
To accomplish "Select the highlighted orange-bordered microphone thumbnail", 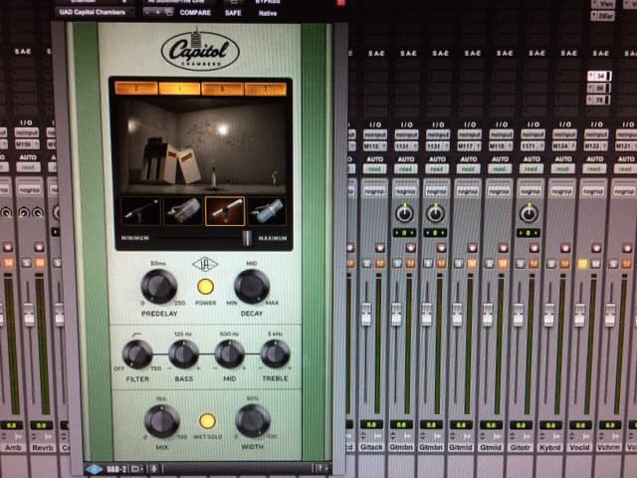I will (x=225, y=211).
